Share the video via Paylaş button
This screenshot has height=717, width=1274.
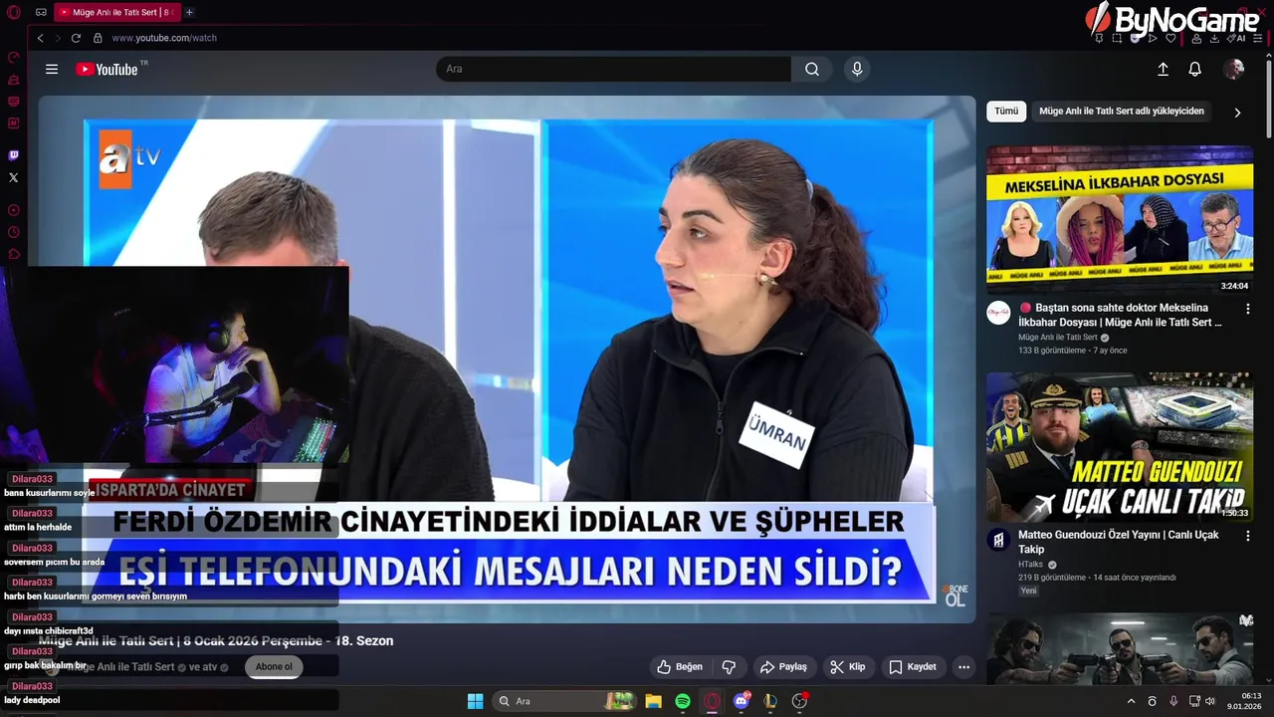[783, 667]
